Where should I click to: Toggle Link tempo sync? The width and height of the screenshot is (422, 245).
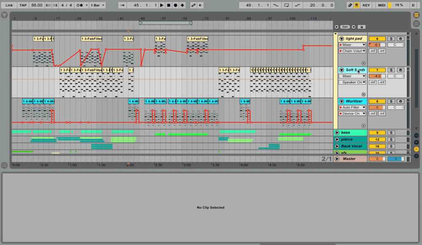click(x=8, y=5)
